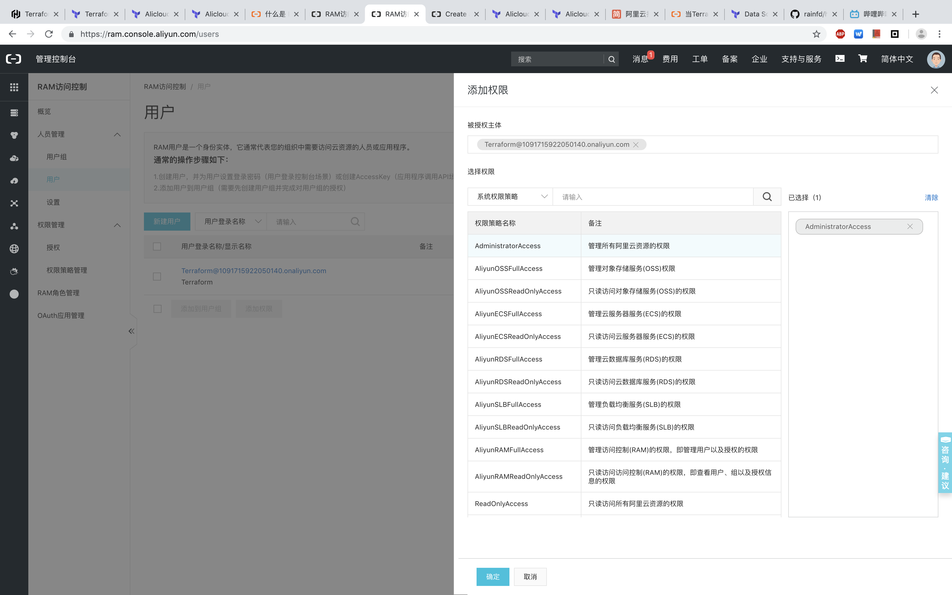
Task: Click the gear-orbit icon near the sidebar bottom
Action: coord(14,271)
